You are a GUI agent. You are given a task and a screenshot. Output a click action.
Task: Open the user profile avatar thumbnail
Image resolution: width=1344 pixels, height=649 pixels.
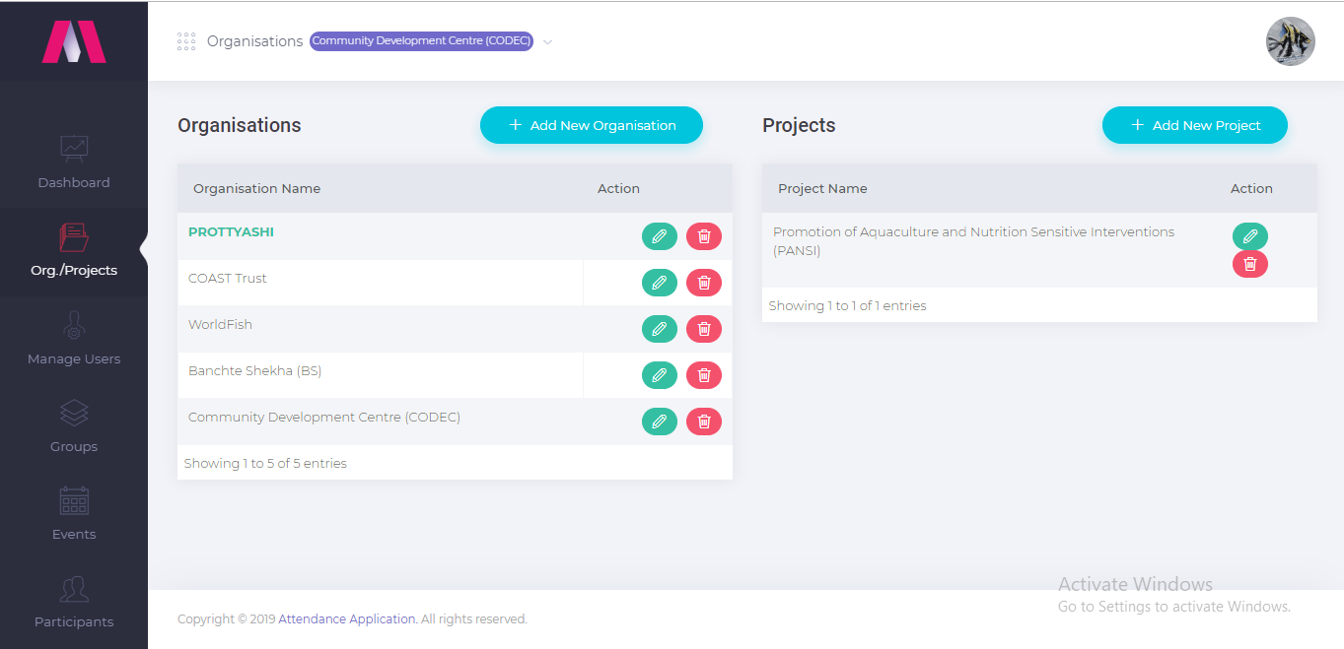coord(1291,41)
